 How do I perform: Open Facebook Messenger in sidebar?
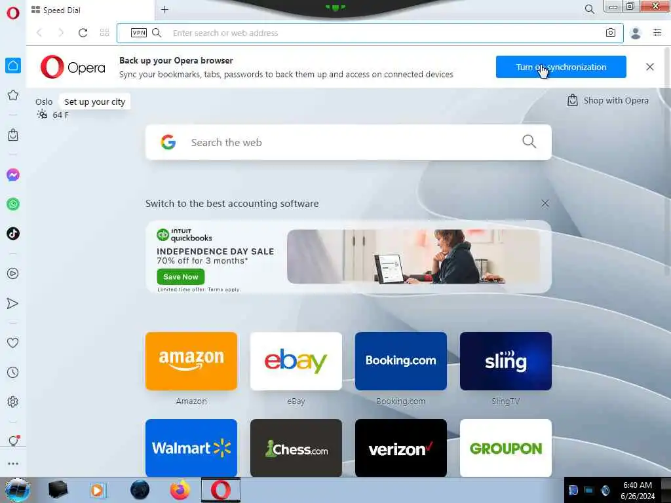(13, 175)
